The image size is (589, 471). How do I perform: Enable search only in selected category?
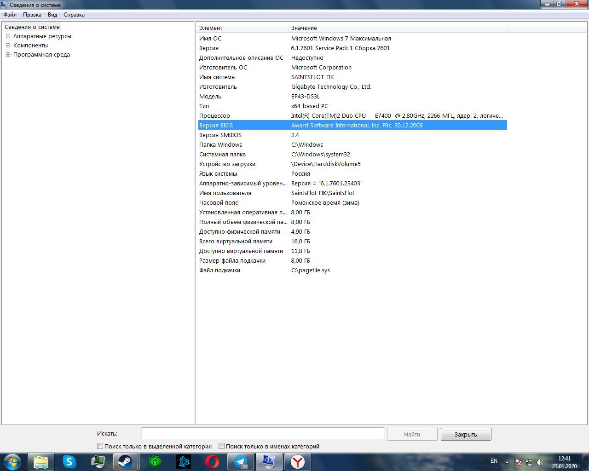[100, 446]
